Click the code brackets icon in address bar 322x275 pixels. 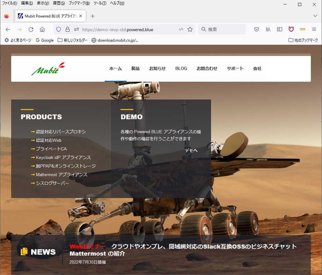click(181, 30)
